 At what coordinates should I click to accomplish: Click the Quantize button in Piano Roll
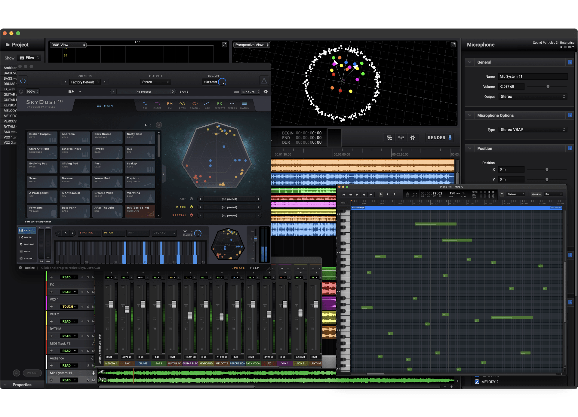536,194
